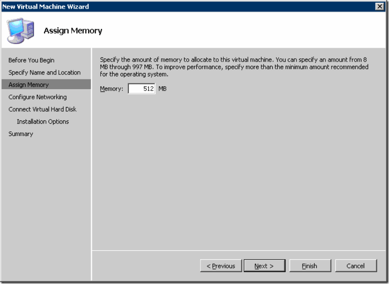Click the New Virtual Machine Wizard title
This screenshot has width=389, height=284.
(46, 7)
